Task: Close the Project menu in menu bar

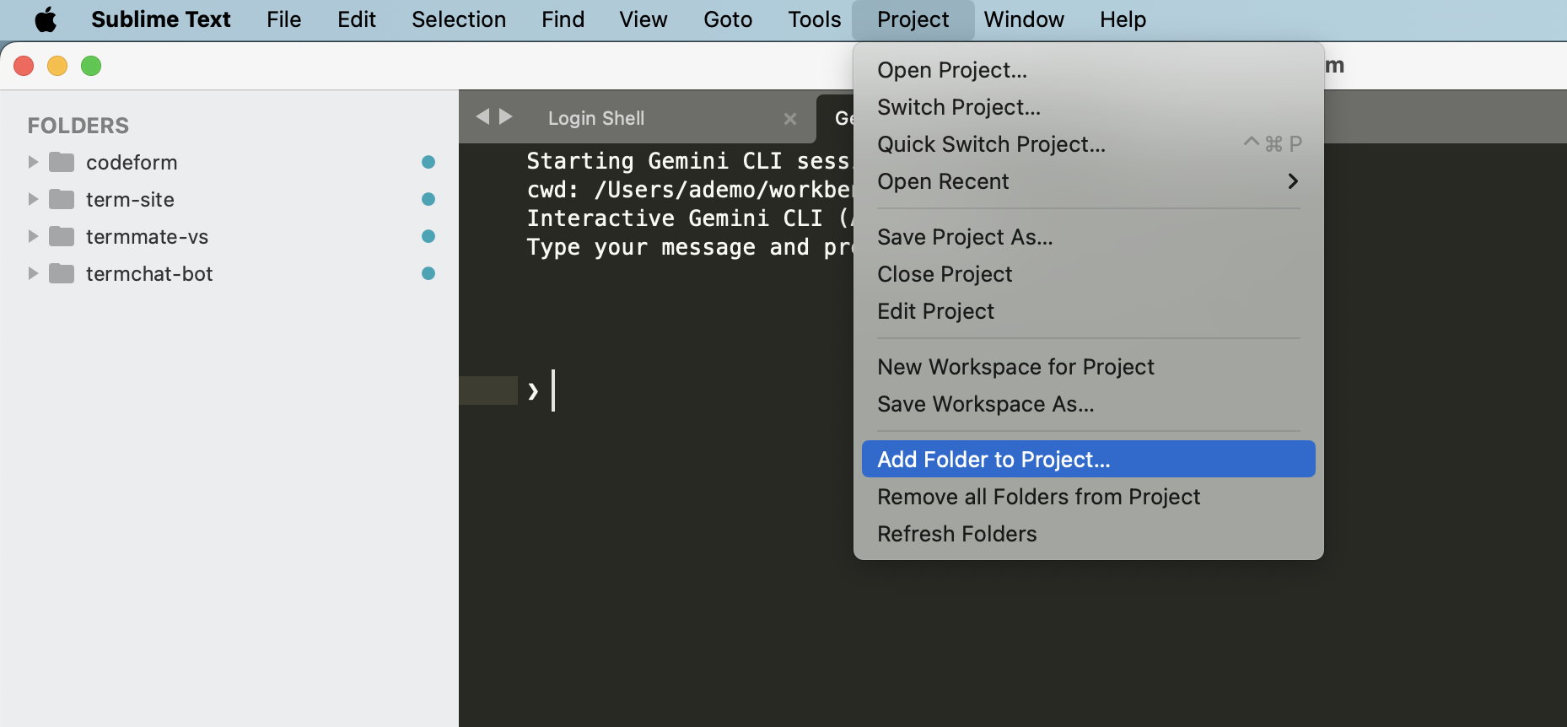Action: point(913,19)
